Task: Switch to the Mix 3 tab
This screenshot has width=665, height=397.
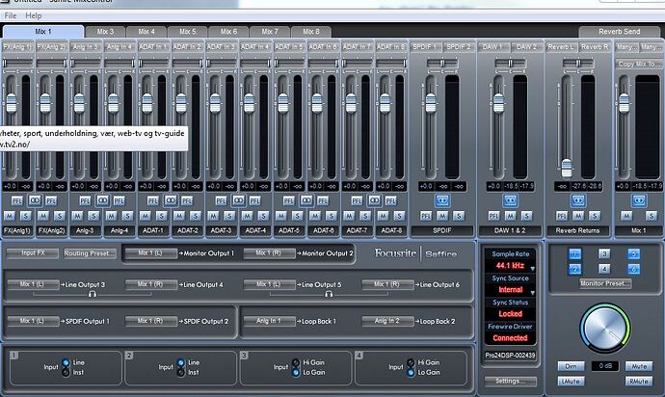Action: pos(105,32)
